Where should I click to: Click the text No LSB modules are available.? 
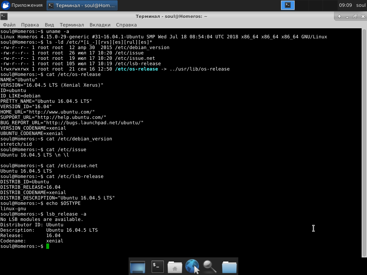pyautogui.click(x=42, y=219)
